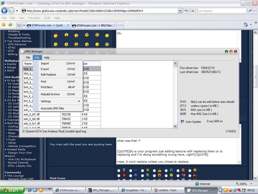This screenshot has height=194, width=258.
Task: Click the file list scroll down arrow
Action: [x=175, y=126]
